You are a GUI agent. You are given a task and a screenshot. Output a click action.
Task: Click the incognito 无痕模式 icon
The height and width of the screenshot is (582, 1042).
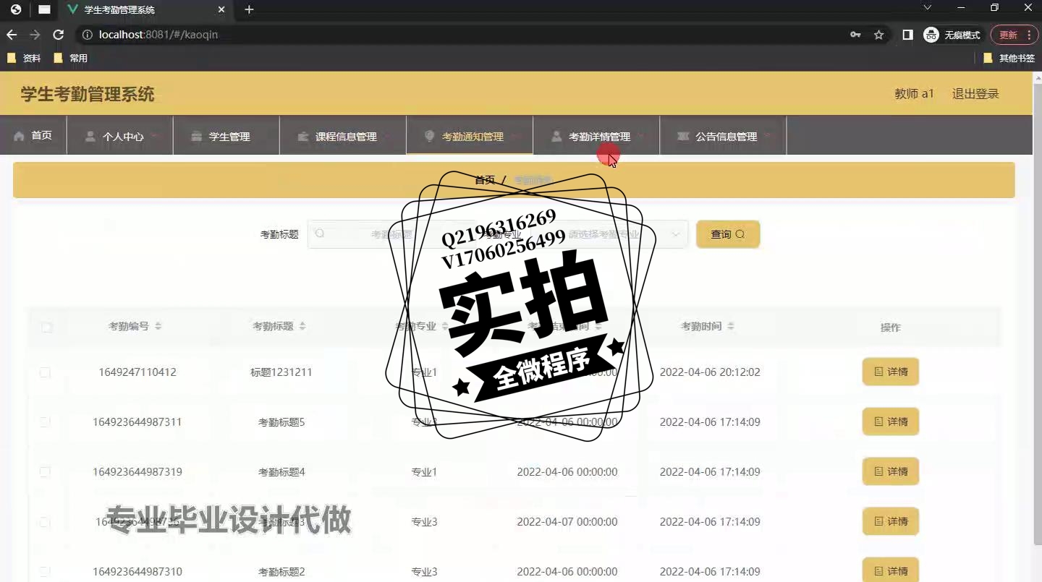pos(931,35)
